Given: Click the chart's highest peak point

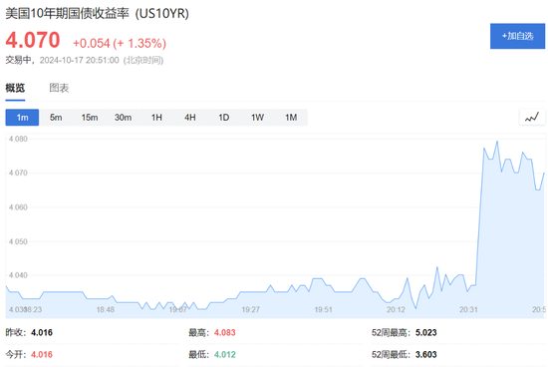Looking at the screenshot, I should tap(497, 142).
